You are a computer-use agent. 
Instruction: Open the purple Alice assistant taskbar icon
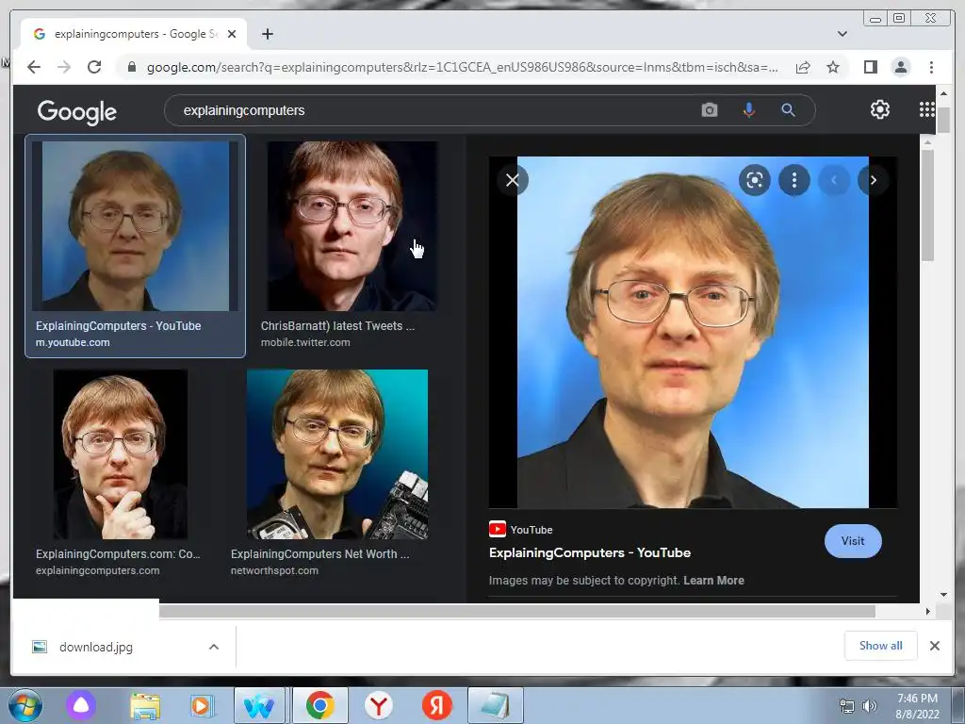click(x=81, y=705)
